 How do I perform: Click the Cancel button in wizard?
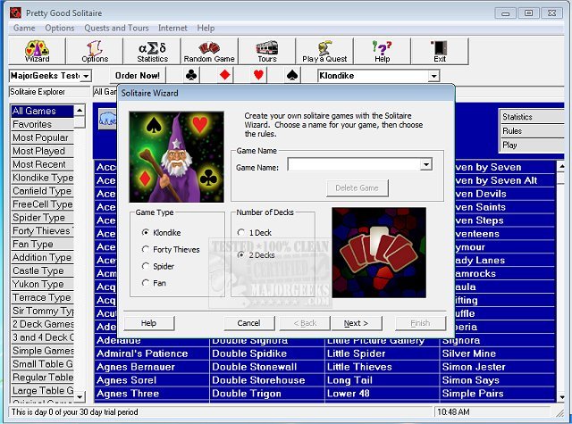[x=248, y=323]
